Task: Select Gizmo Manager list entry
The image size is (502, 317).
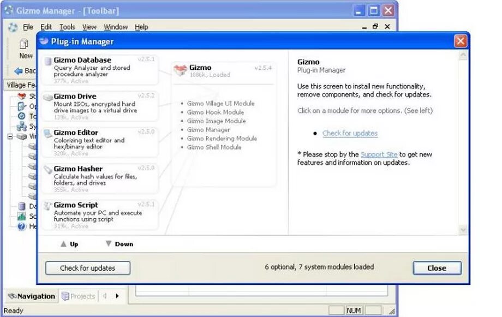Action: click(x=208, y=130)
